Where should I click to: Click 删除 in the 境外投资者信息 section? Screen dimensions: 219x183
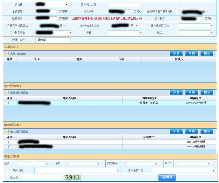tap(207, 93)
